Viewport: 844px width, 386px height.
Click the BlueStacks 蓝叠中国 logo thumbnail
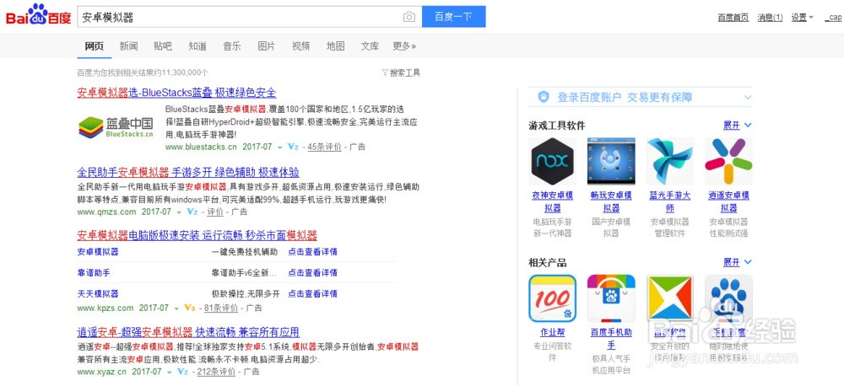tap(116, 127)
